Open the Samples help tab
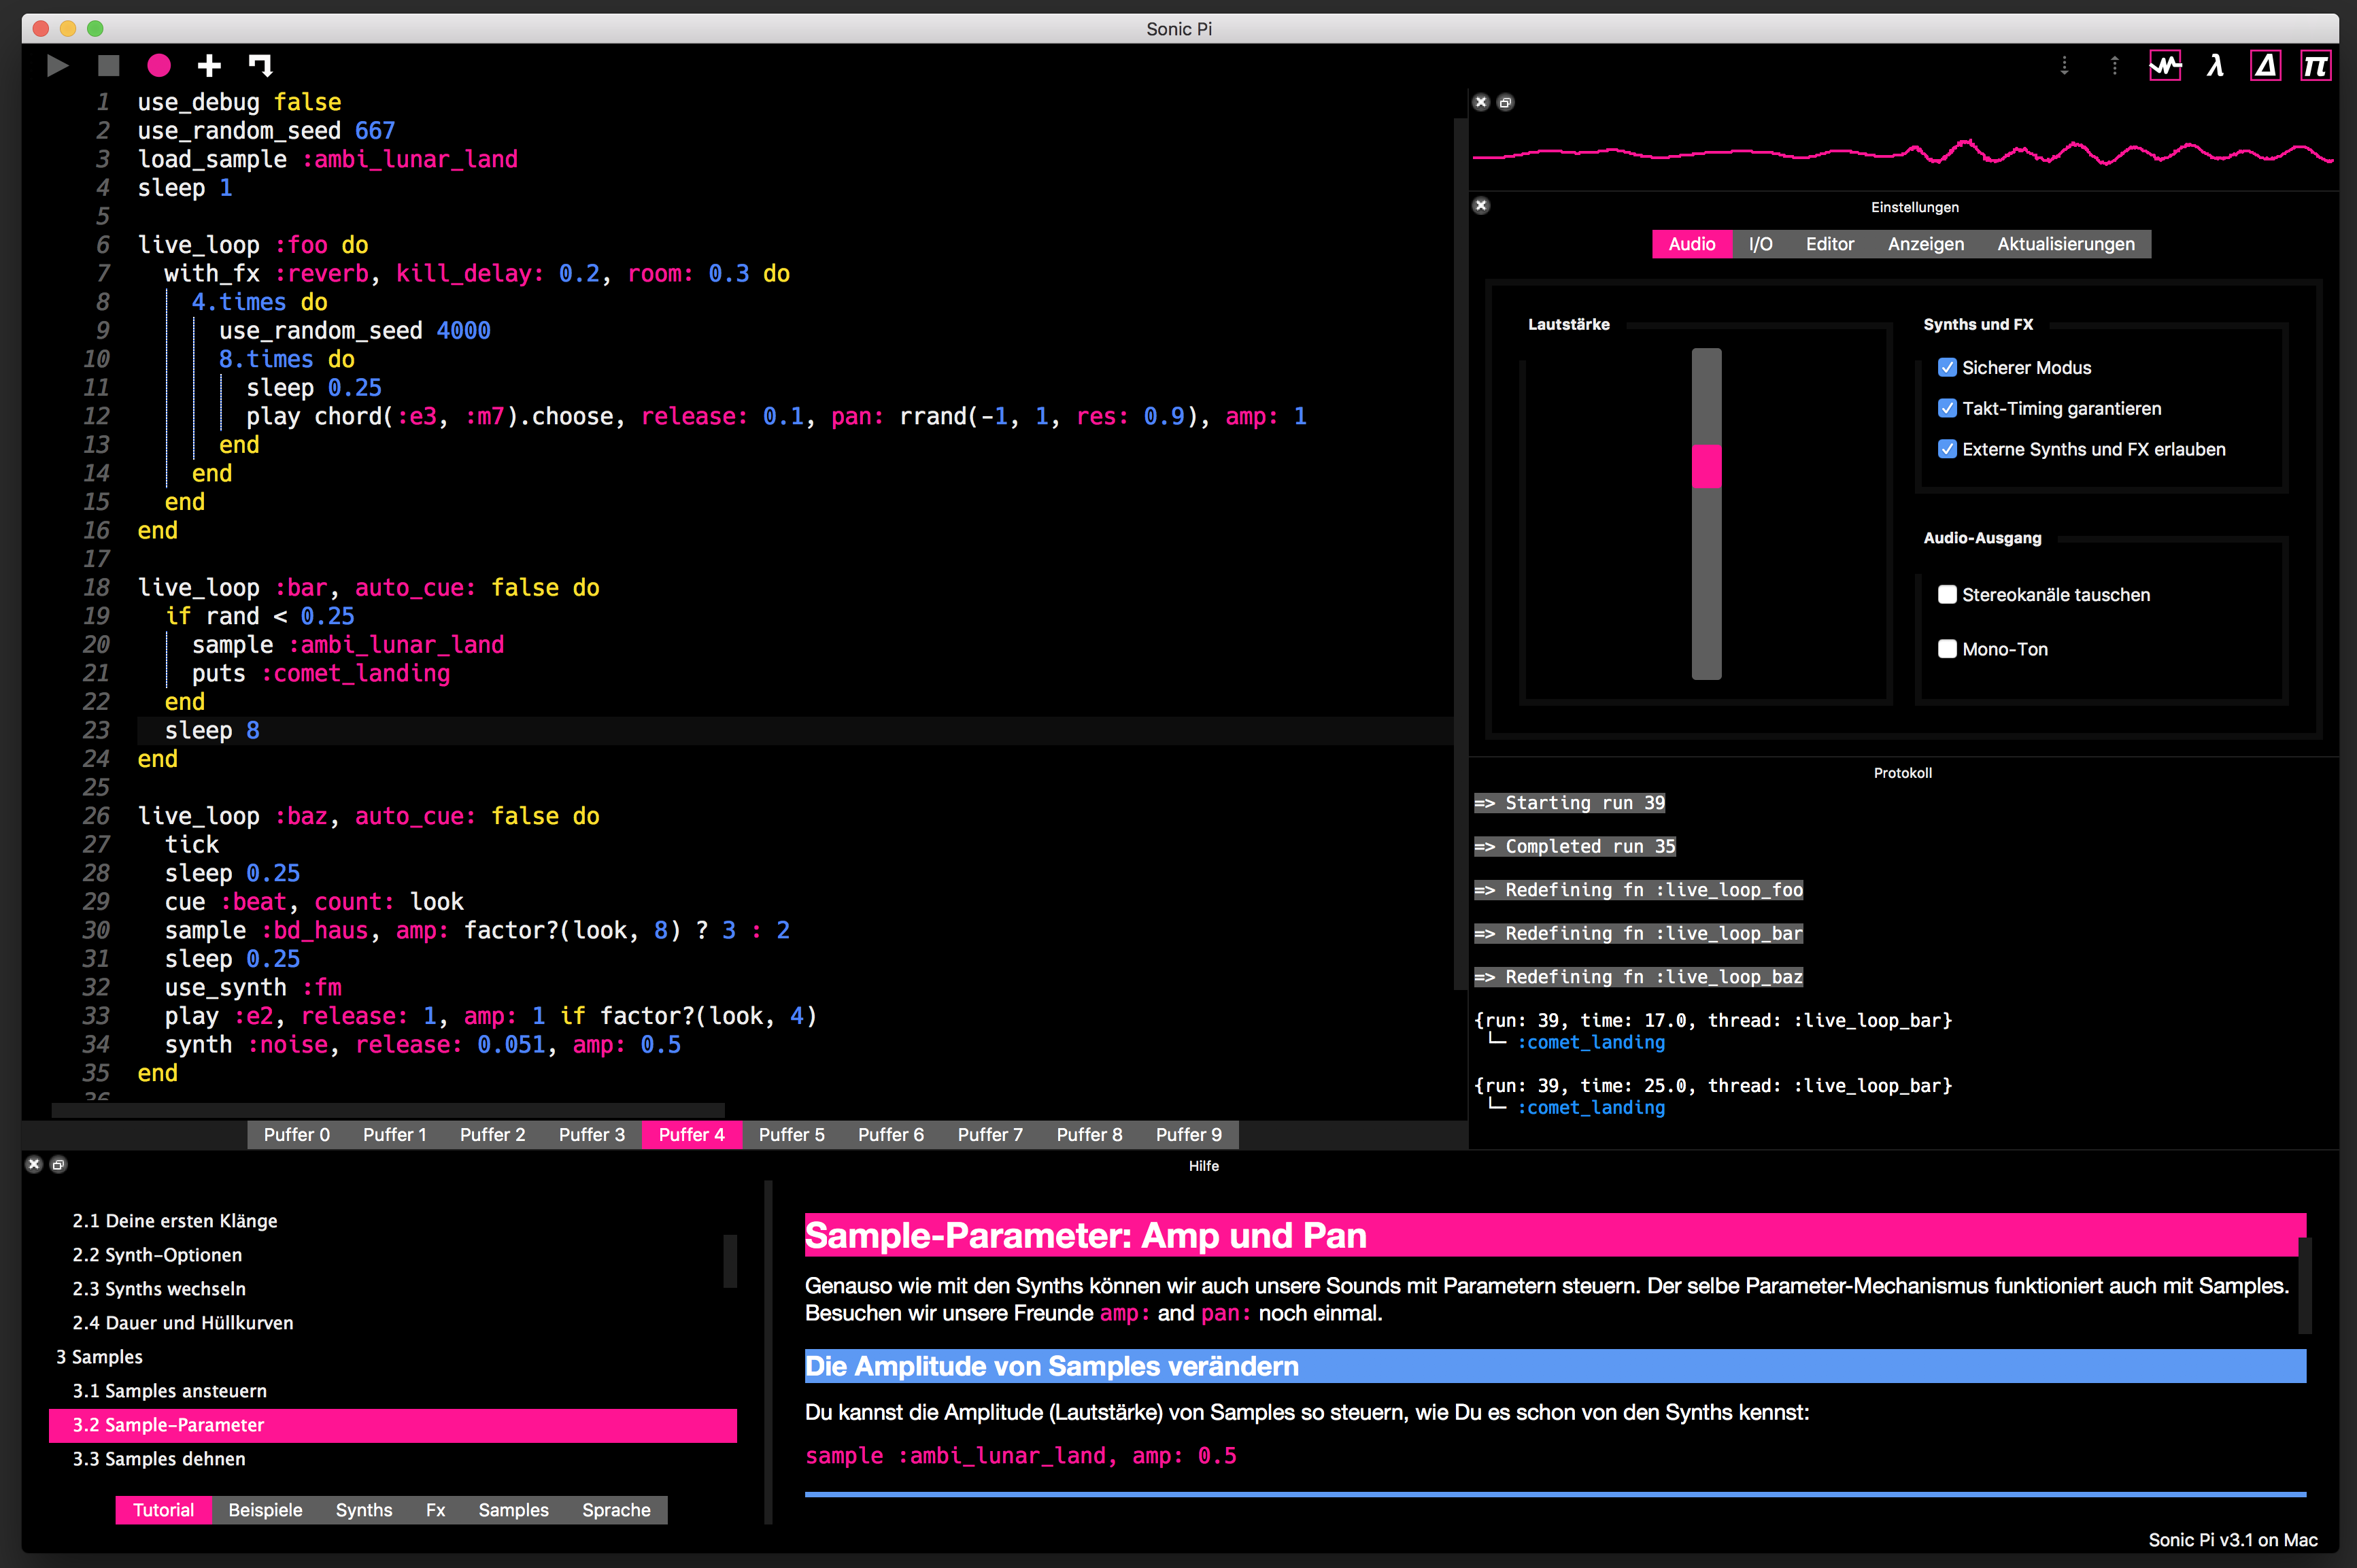Image resolution: width=2357 pixels, height=1568 pixels. 513,1510
